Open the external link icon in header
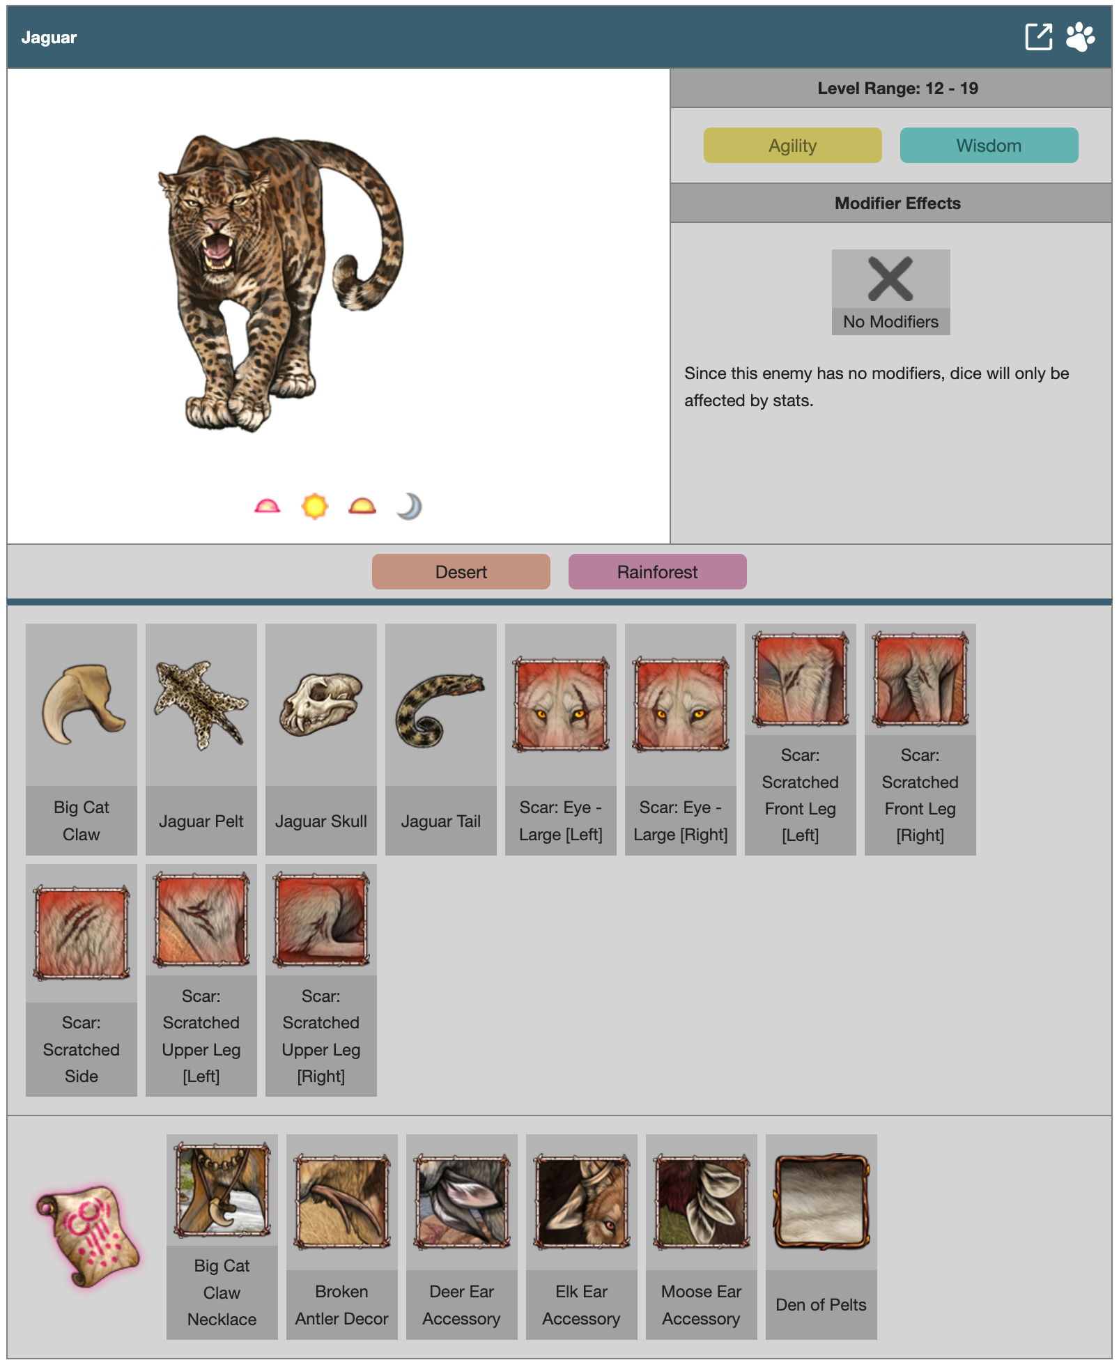1119x1367 pixels. point(1038,37)
